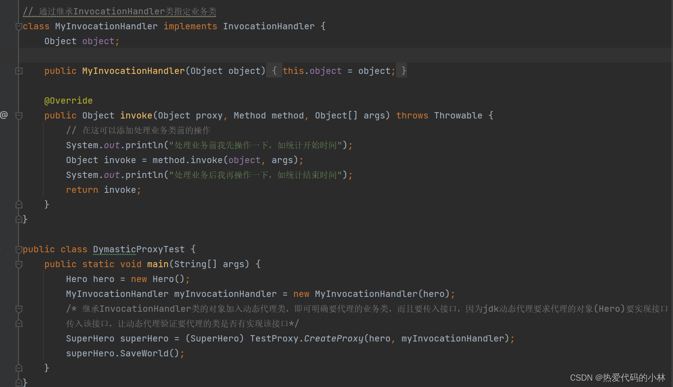
Task: Click the string "处理业务前我先操作一下，如统计开始时间"
Action: 255,145
